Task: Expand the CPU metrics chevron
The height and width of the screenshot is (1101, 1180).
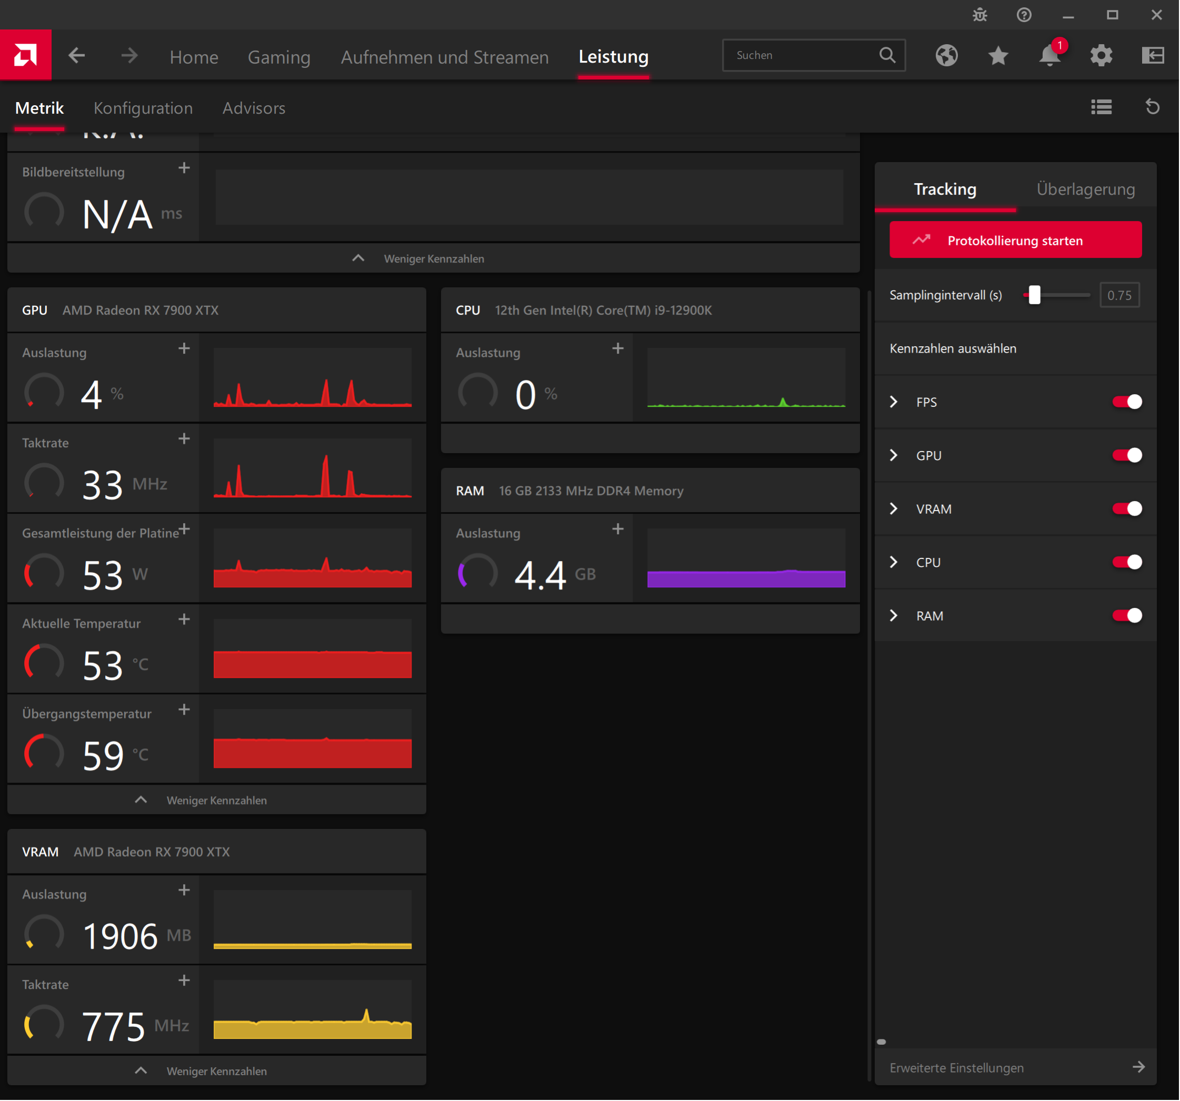Action: click(894, 562)
